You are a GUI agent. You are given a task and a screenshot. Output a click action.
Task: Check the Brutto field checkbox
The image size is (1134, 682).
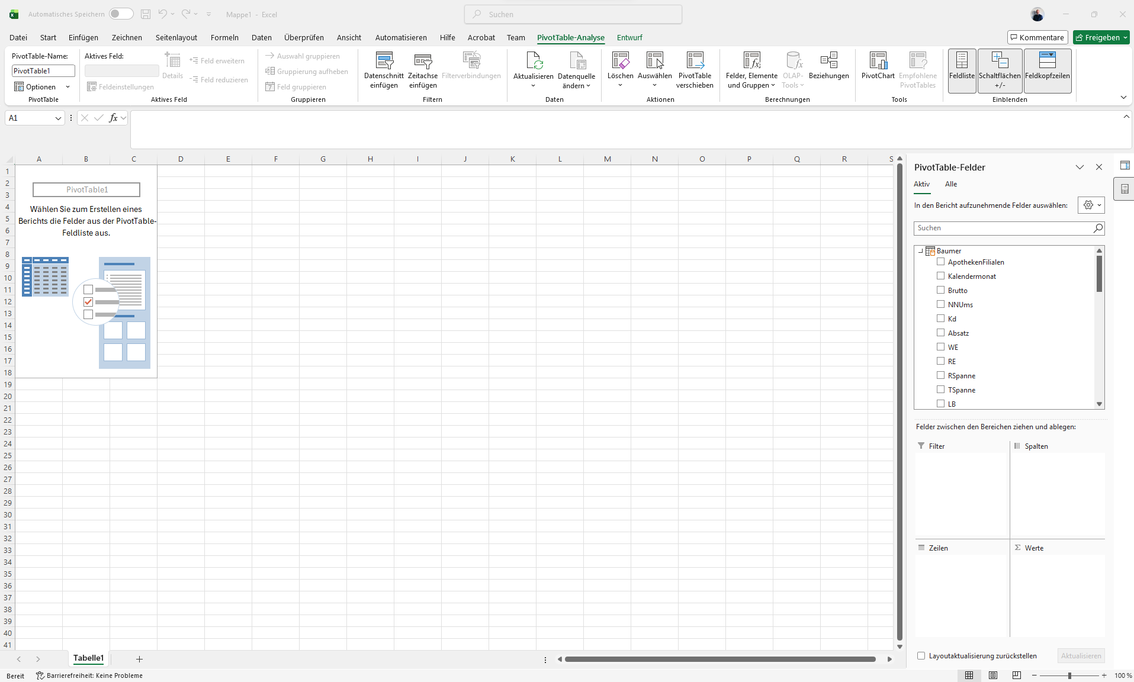click(940, 290)
